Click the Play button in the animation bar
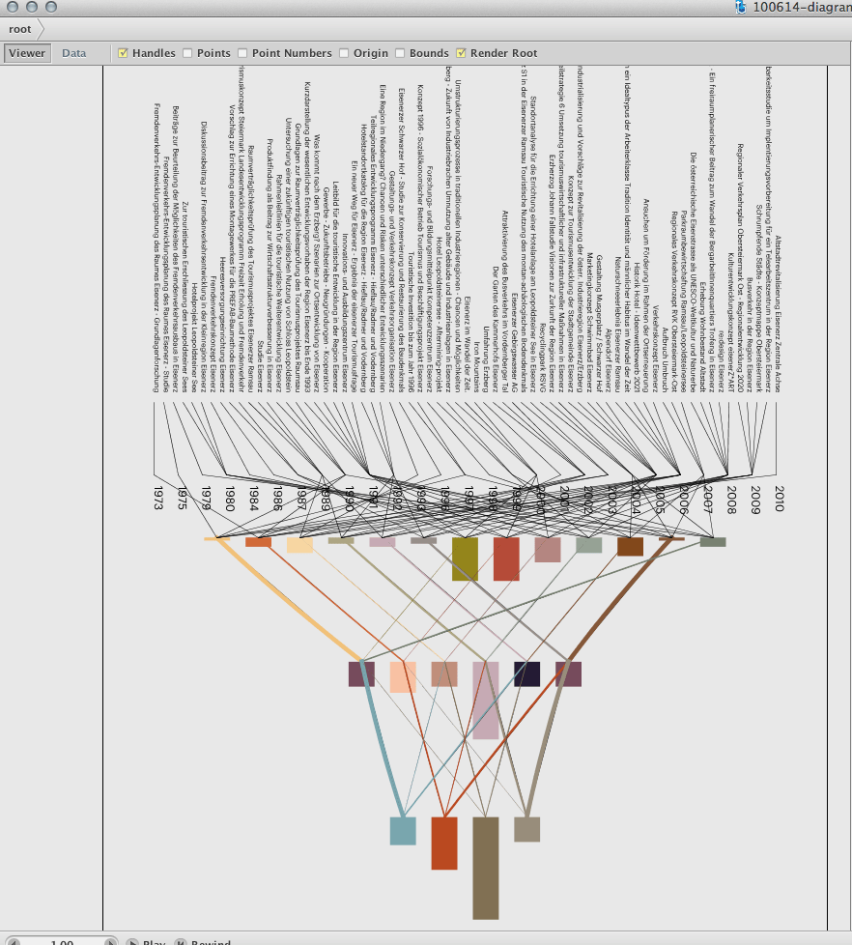Image resolution: width=852 pixels, height=945 pixels. point(147,942)
